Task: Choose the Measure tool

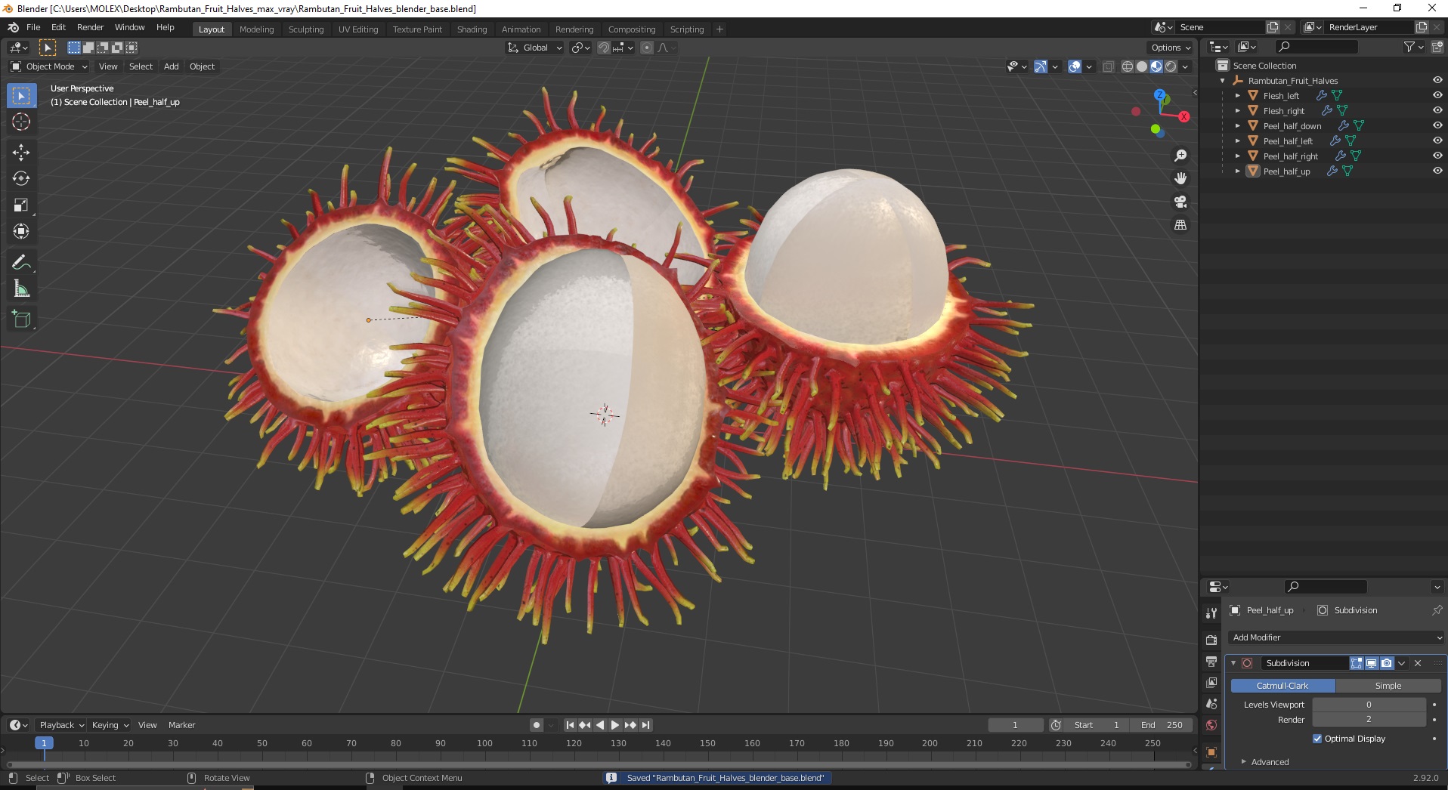Action: point(21,289)
